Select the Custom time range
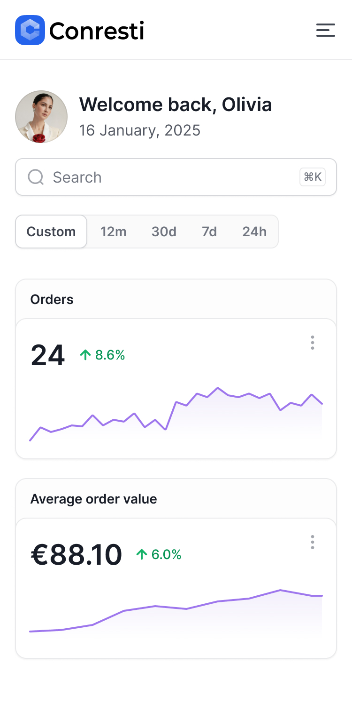The height and width of the screenshot is (704, 352). tap(51, 232)
